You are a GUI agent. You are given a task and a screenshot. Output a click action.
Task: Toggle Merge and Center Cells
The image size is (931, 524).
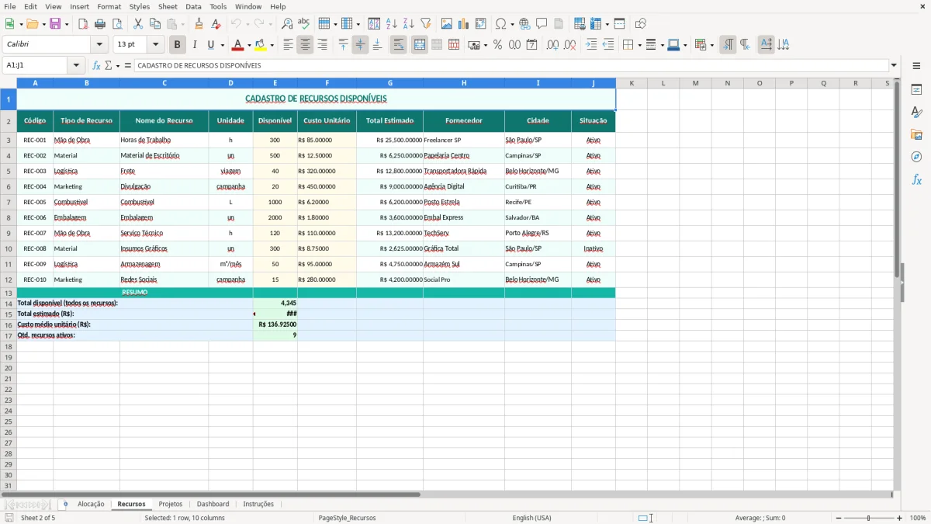click(420, 45)
